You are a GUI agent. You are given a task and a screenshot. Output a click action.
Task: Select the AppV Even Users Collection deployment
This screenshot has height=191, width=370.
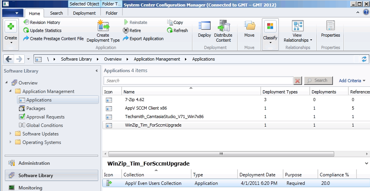point(236,183)
